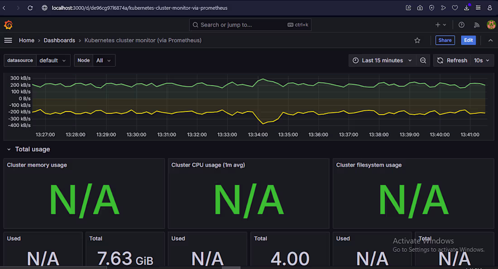Screen dimensions: 498x269
Task: Select the localhost URL in address bar
Action: (x=139, y=8)
